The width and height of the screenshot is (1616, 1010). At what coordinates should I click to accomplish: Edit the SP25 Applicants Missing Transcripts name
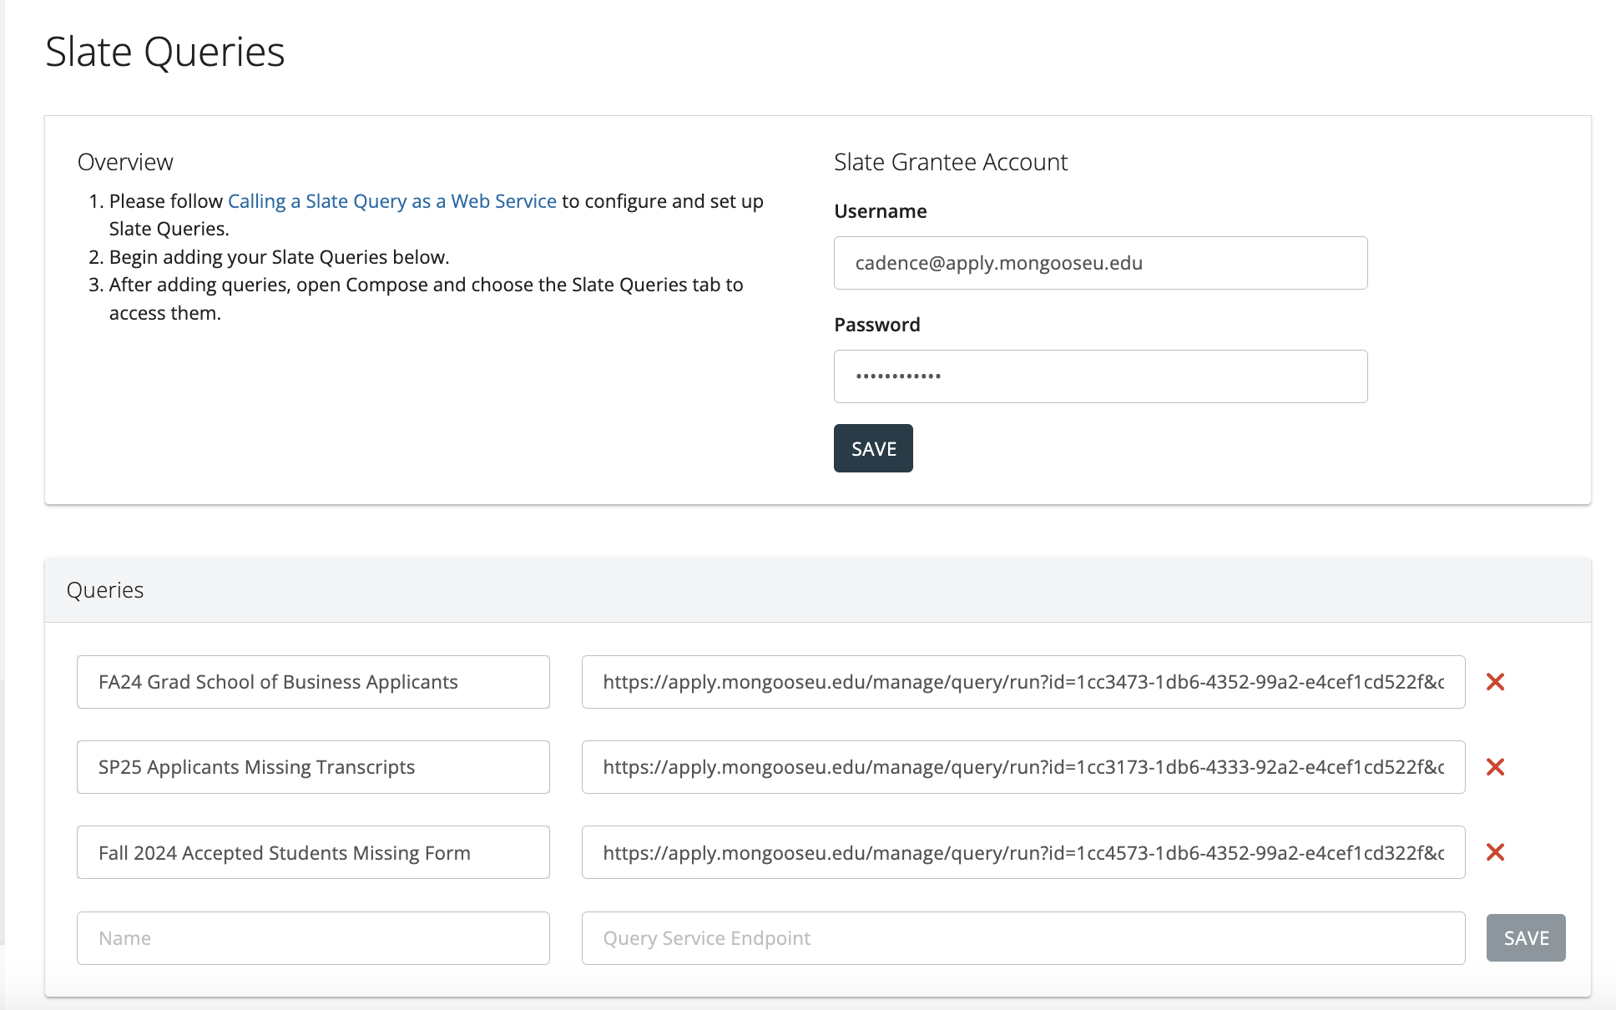point(313,767)
